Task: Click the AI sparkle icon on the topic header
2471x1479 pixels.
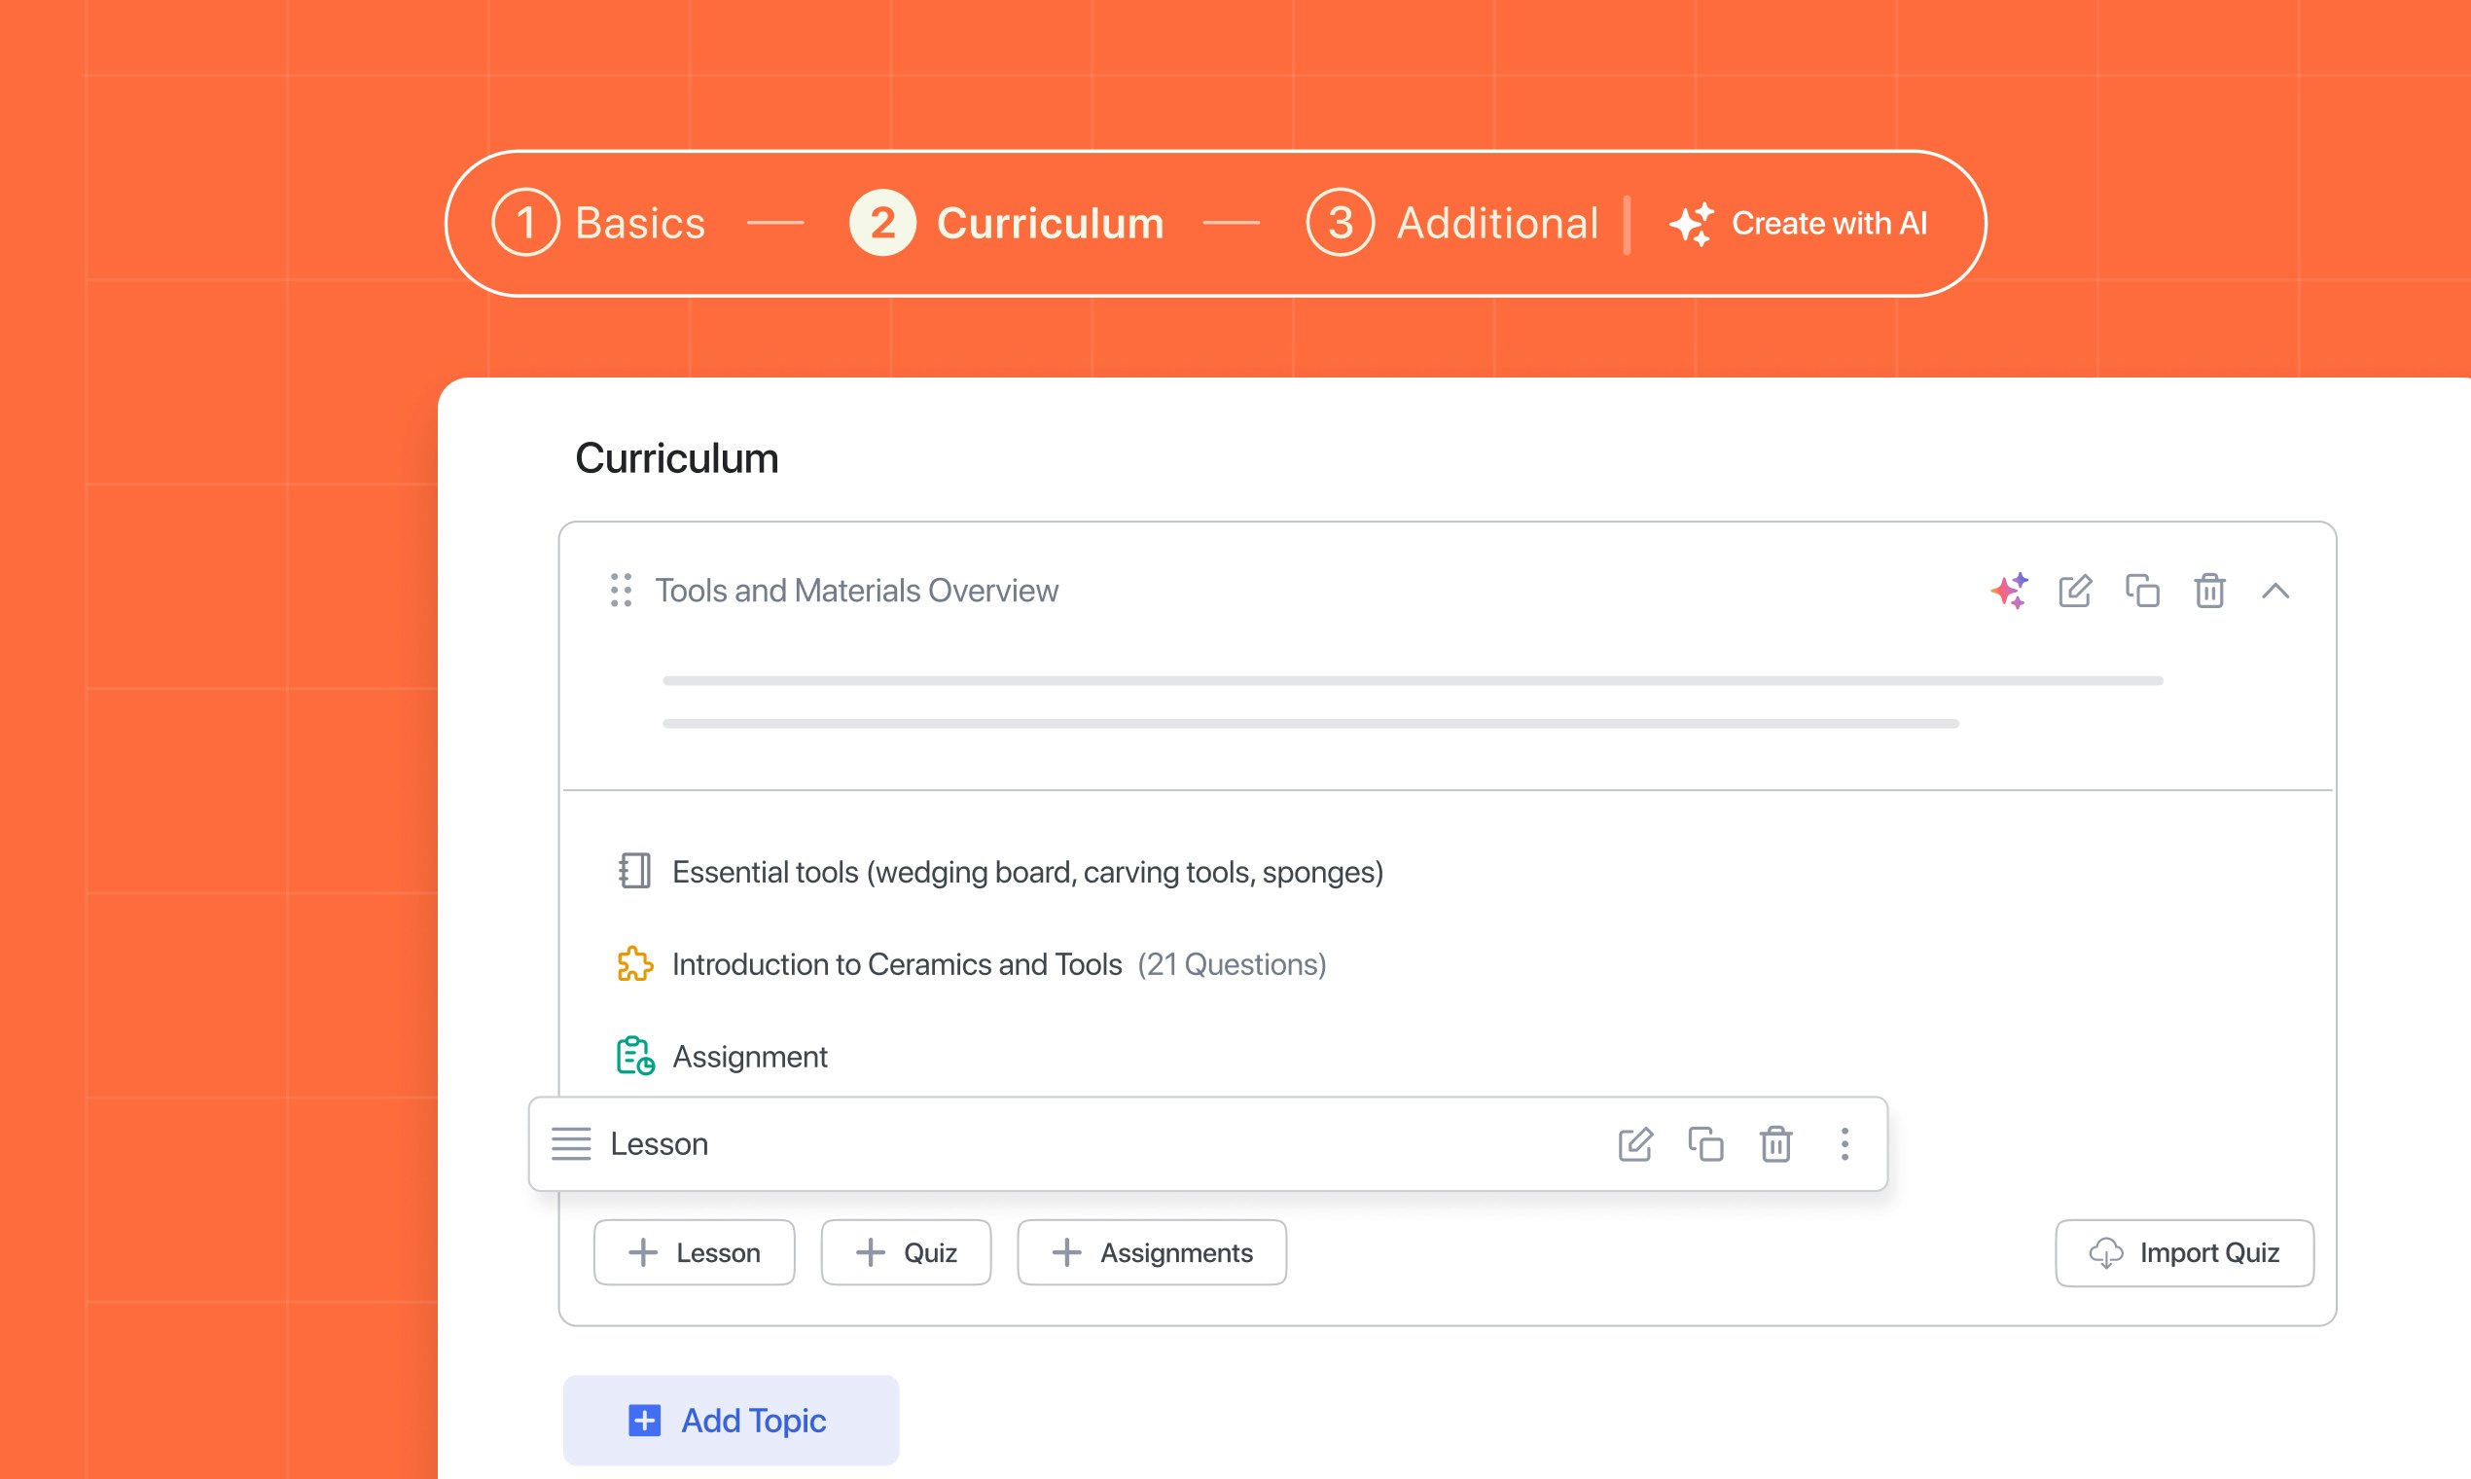Action: point(2009,590)
